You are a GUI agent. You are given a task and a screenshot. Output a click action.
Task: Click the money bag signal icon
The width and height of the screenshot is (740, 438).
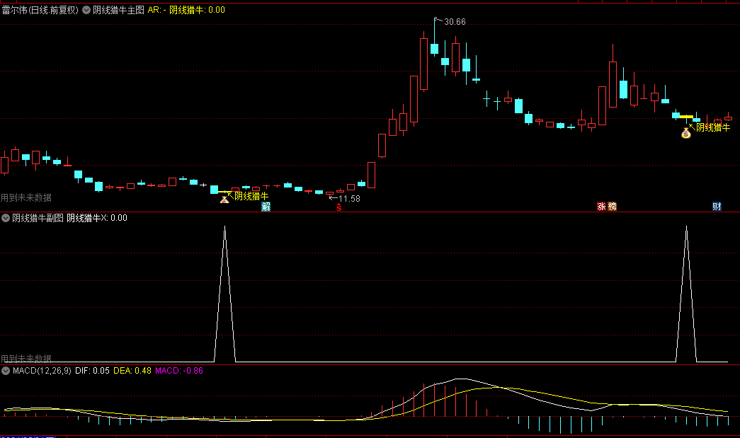pos(686,133)
